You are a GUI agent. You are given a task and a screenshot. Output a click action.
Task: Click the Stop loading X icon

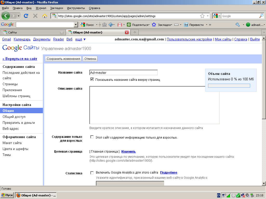click(x=35, y=16)
